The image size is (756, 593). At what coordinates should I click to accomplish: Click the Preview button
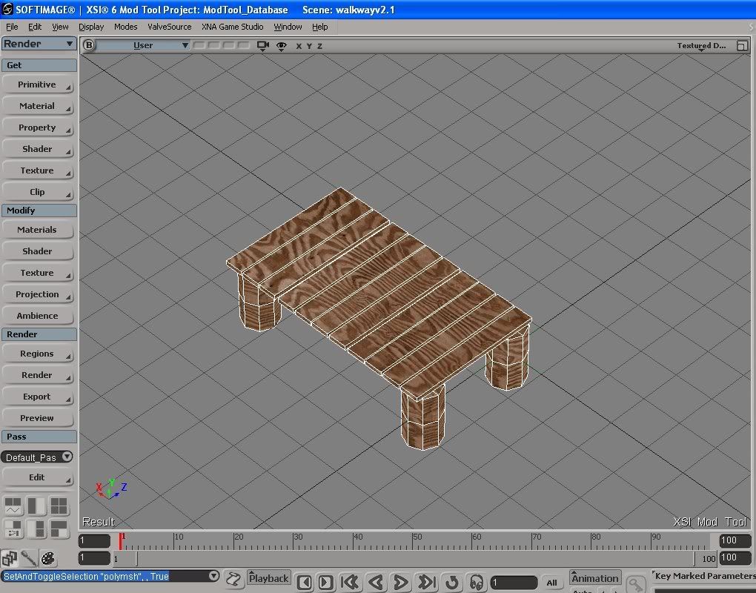click(38, 418)
